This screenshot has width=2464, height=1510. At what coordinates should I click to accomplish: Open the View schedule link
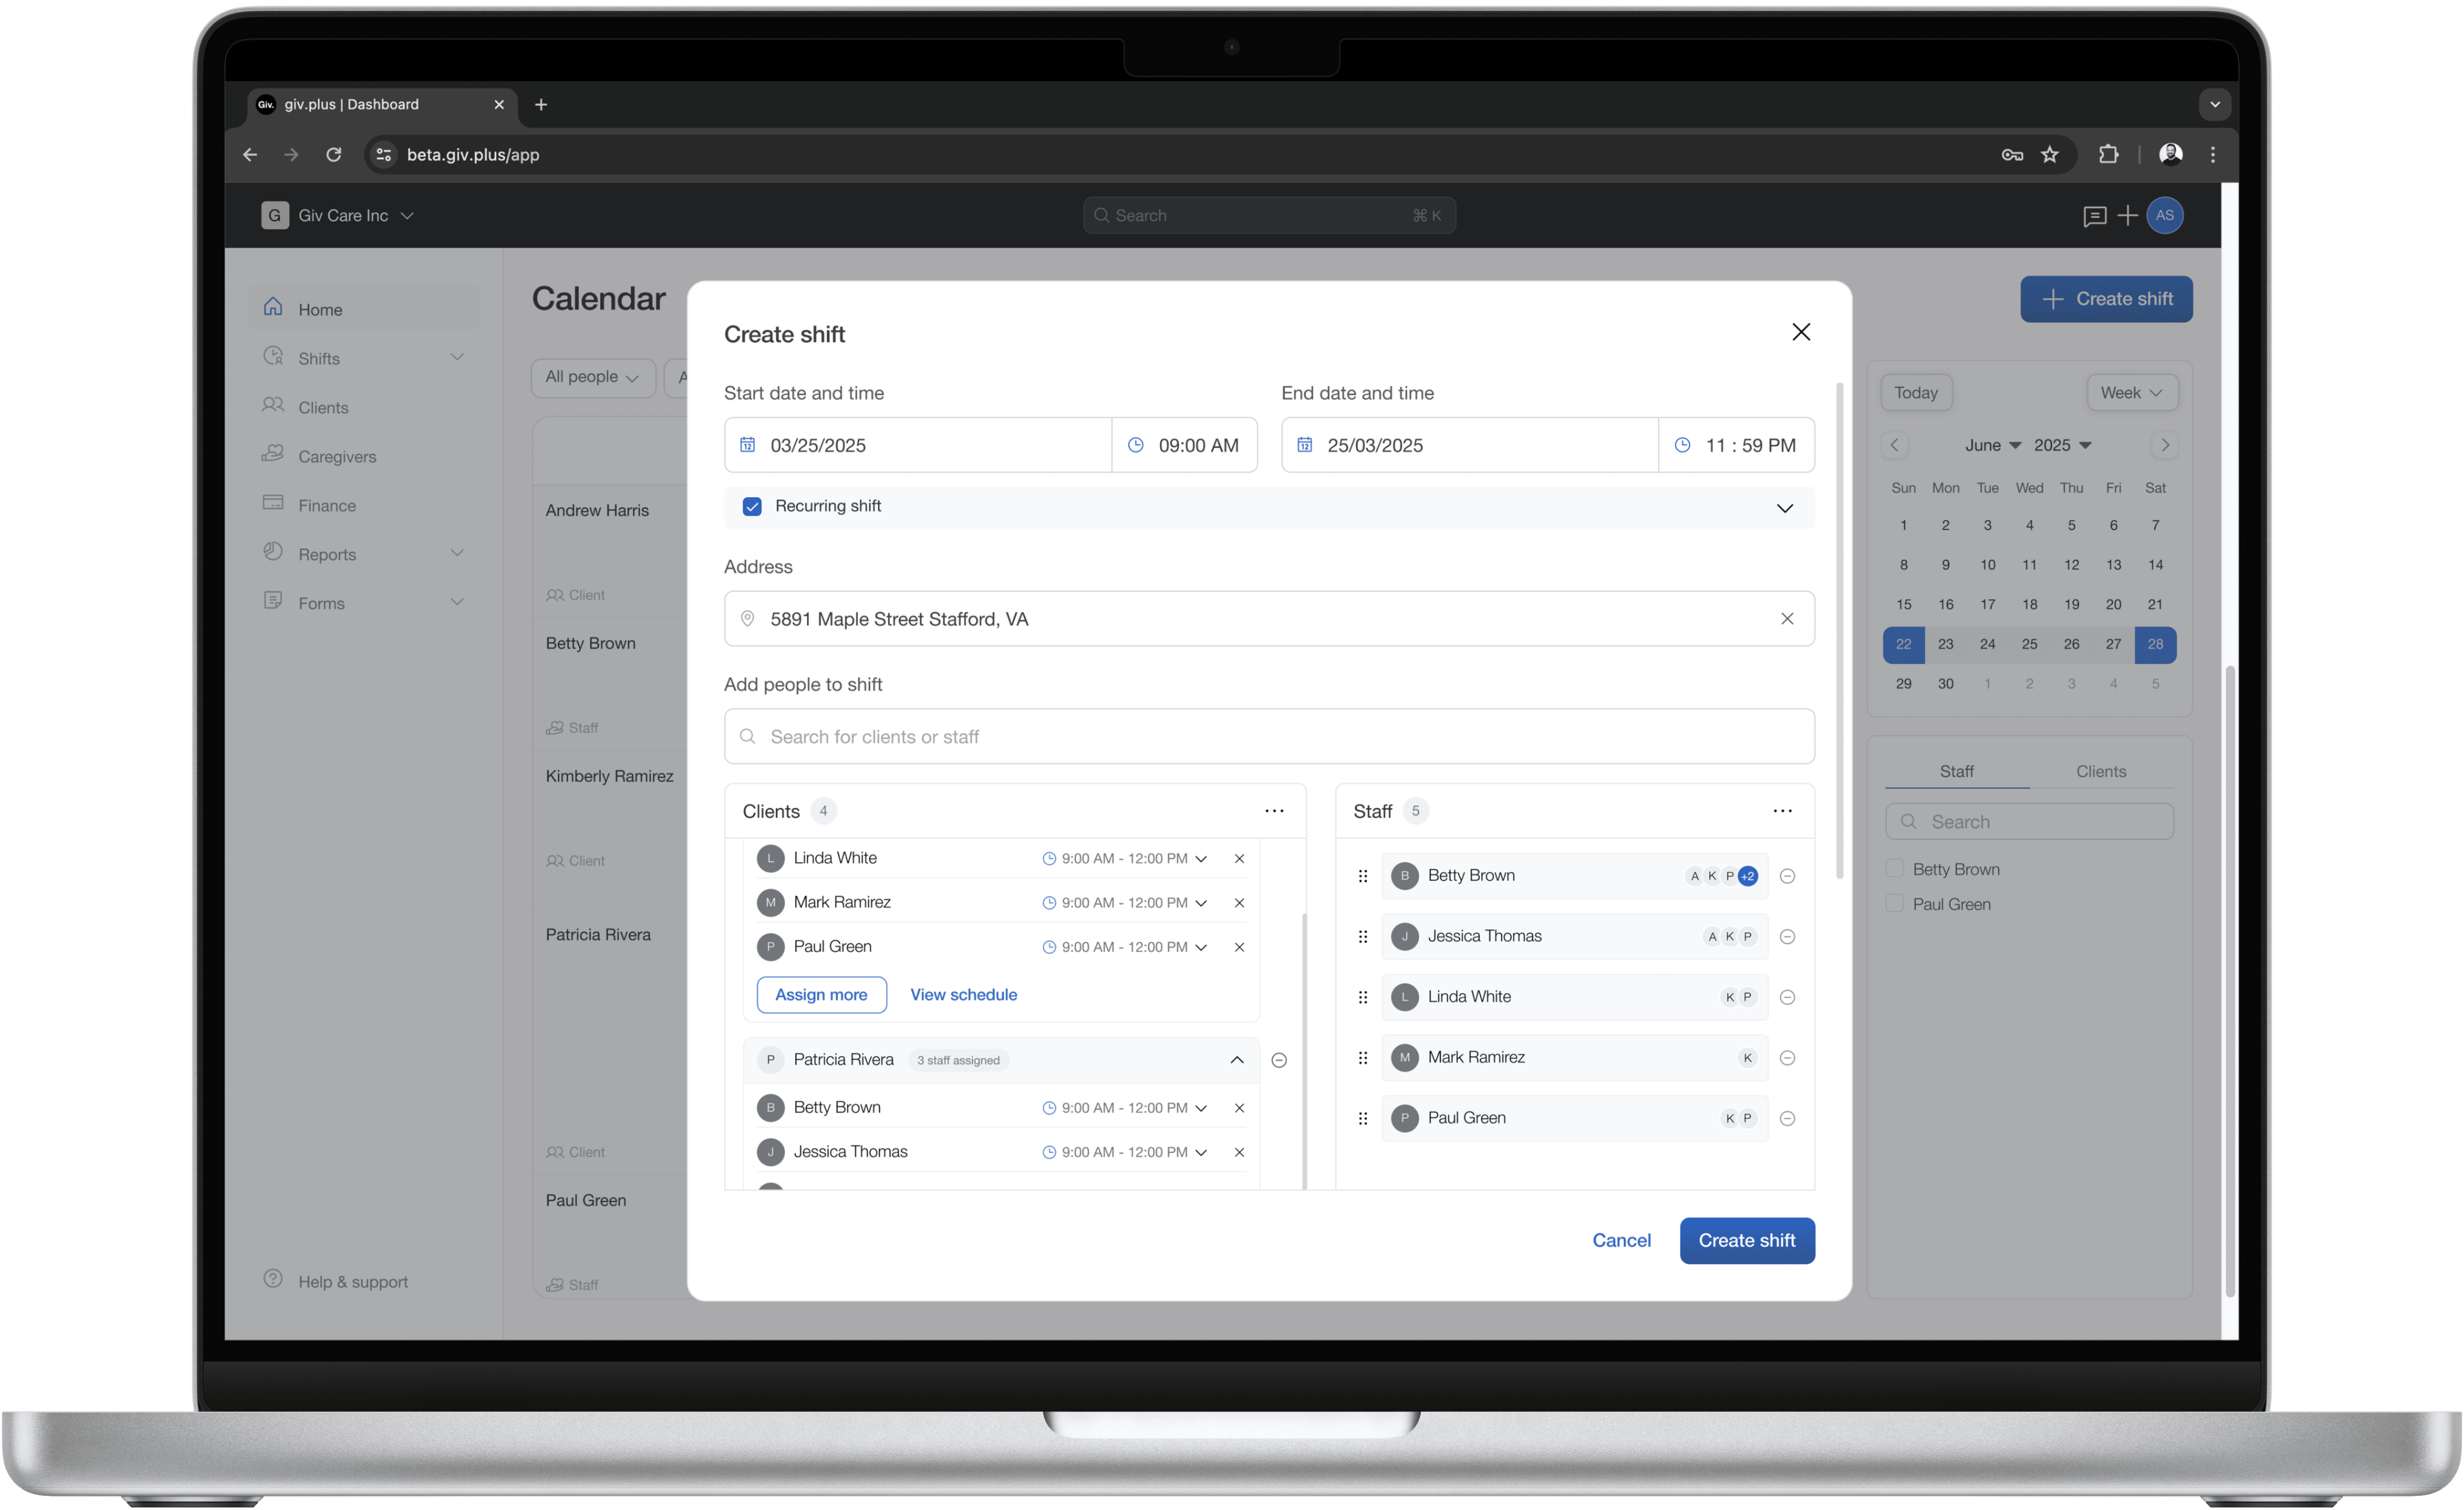point(963,995)
